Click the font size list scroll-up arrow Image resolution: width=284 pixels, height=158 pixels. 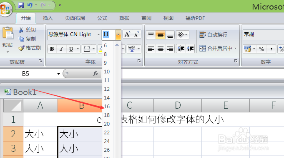pos(117,45)
